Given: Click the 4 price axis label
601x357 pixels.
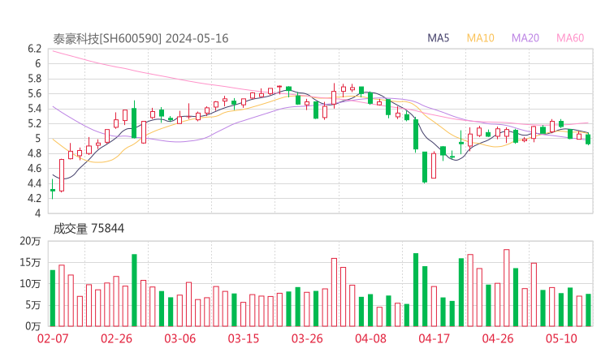Looking at the screenshot, I should point(37,213).
